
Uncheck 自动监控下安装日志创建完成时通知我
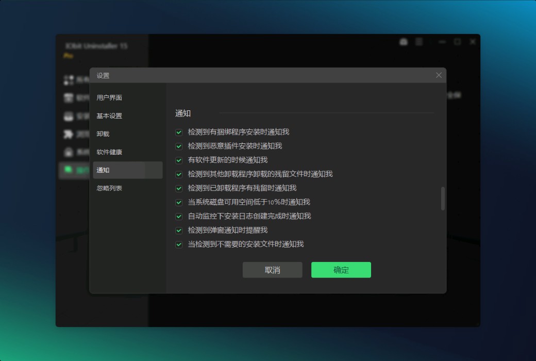(179, 217)
